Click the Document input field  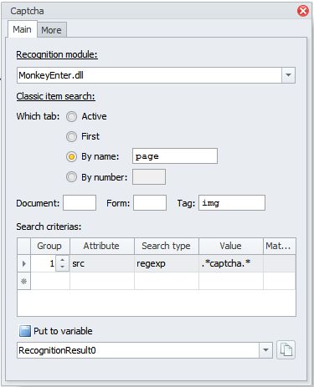[x=80, y=202]
